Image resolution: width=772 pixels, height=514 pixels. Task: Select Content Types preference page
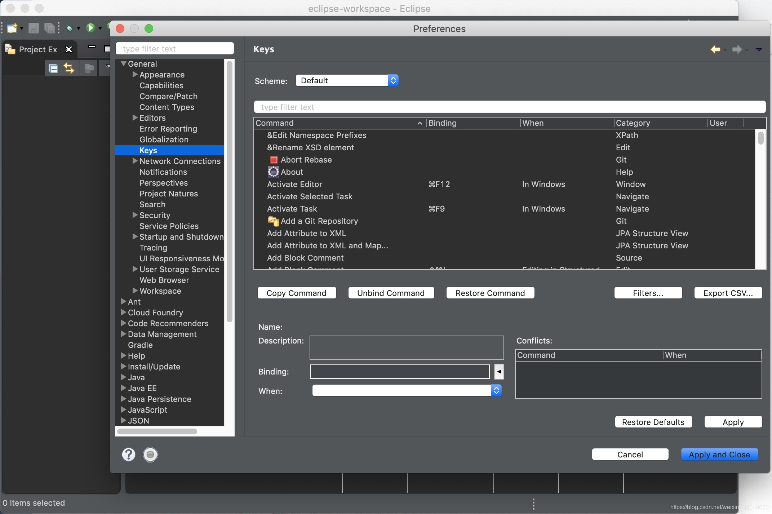(167, 107)
